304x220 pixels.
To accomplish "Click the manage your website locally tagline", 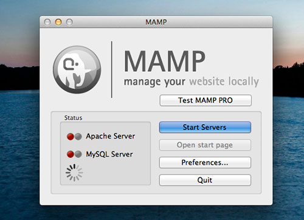I will click(x=192, y=81).
